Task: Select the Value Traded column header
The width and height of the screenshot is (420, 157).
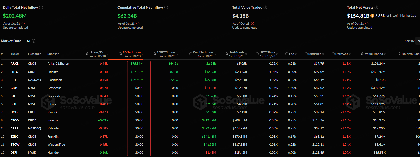Action: pos(374,54)
